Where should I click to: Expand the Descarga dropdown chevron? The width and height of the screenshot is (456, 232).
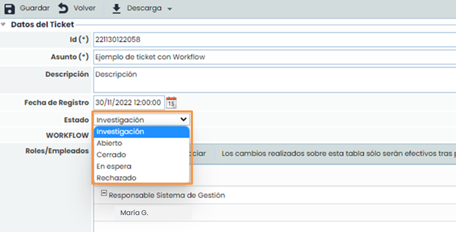(169, 8)
